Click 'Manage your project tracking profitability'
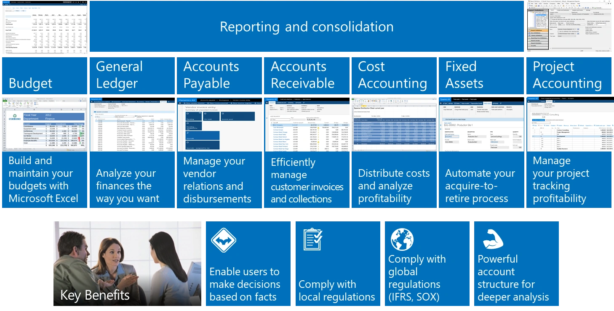Image resolution: width=614 pixels, height=311 pixels. (x=561, y=180)
